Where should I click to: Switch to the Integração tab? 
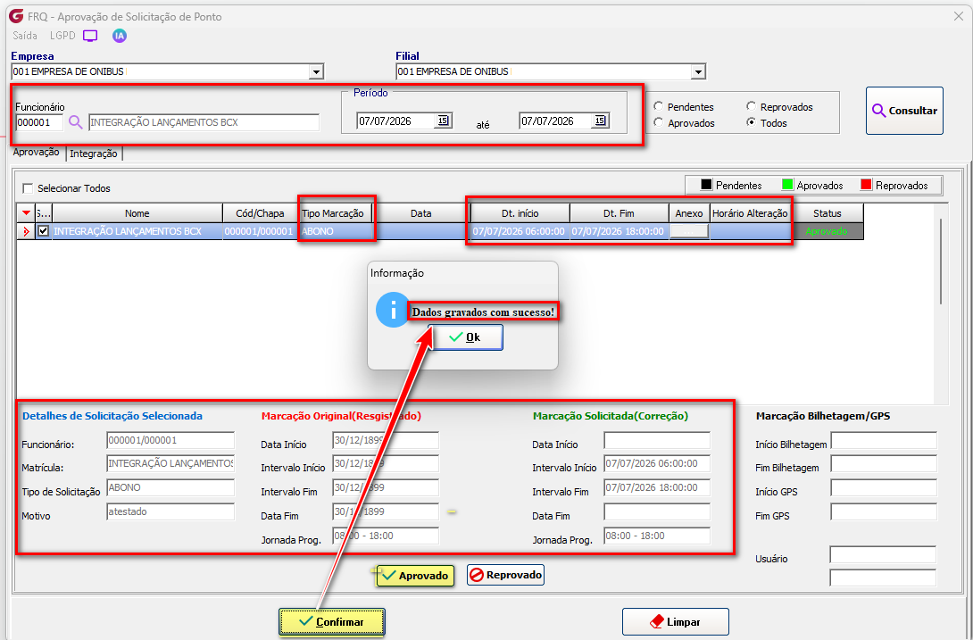point(94,154)
